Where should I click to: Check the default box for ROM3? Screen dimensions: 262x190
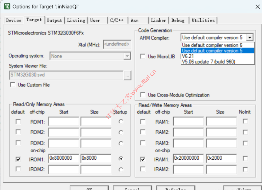coord(18,143)
